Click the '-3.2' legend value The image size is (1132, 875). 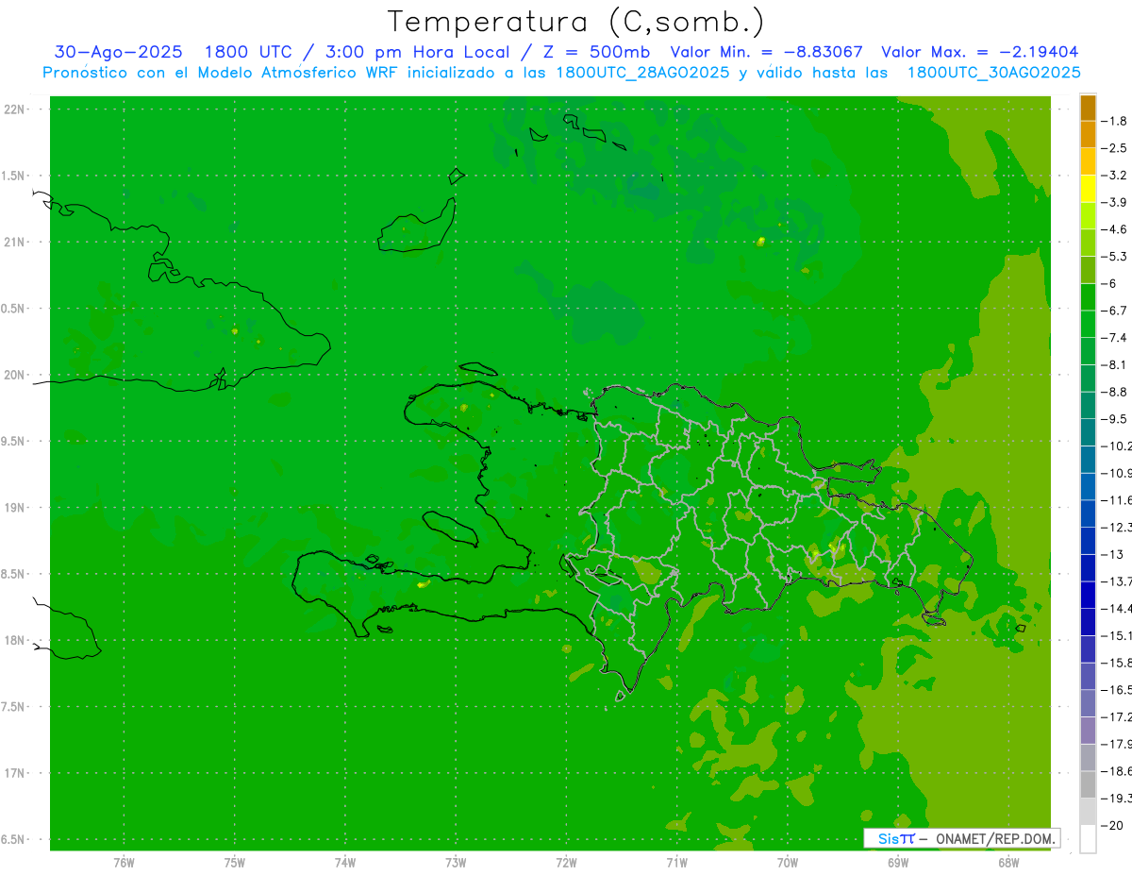point(1114,176)
